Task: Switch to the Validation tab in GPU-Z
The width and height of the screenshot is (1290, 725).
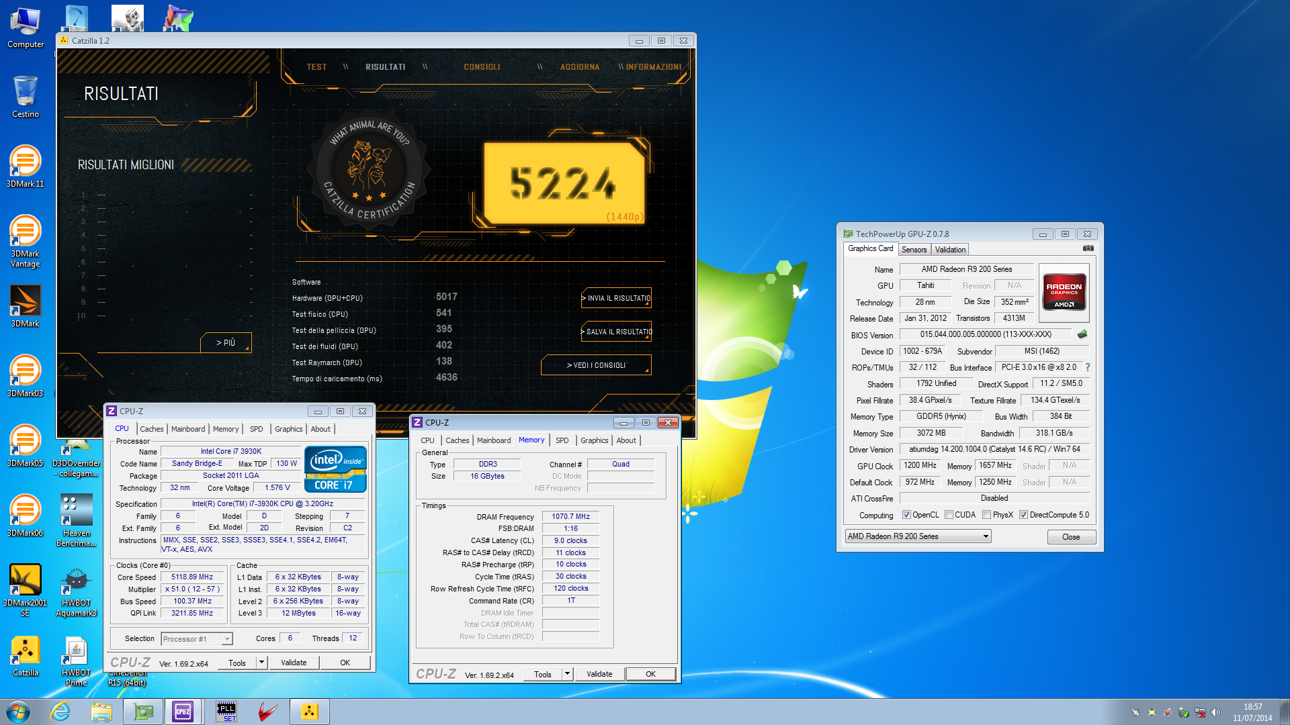Action: coord(950,250)
